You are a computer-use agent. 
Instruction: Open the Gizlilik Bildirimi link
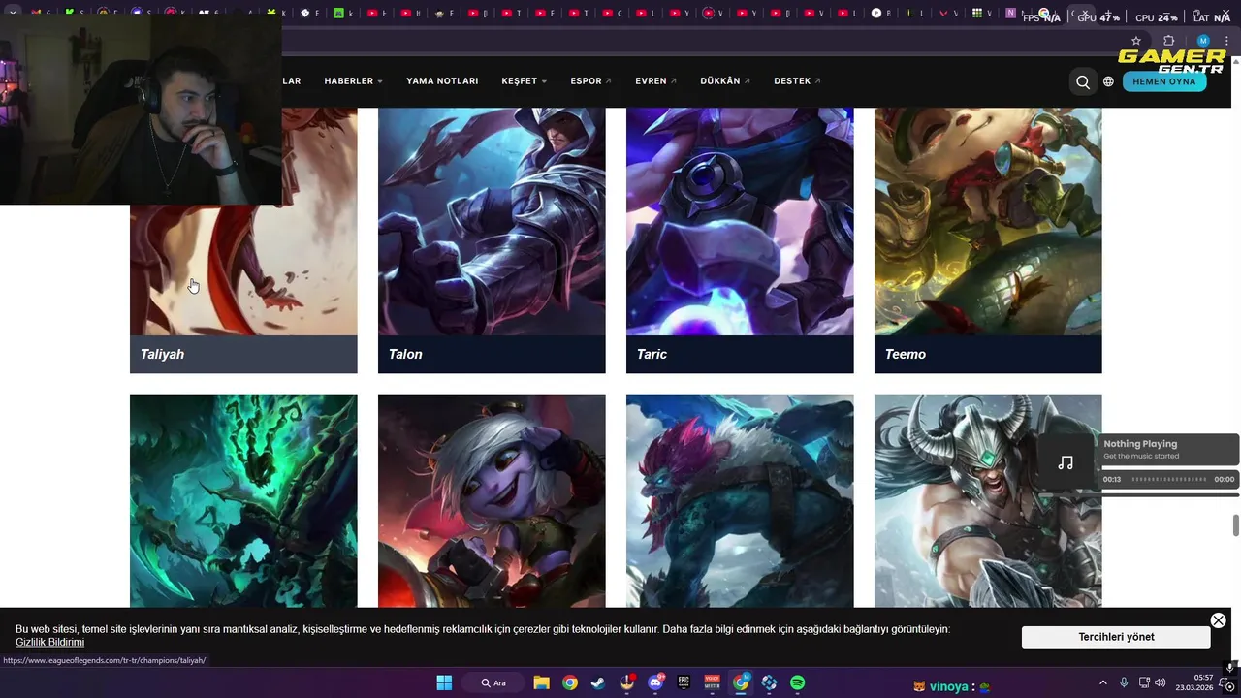49,642
